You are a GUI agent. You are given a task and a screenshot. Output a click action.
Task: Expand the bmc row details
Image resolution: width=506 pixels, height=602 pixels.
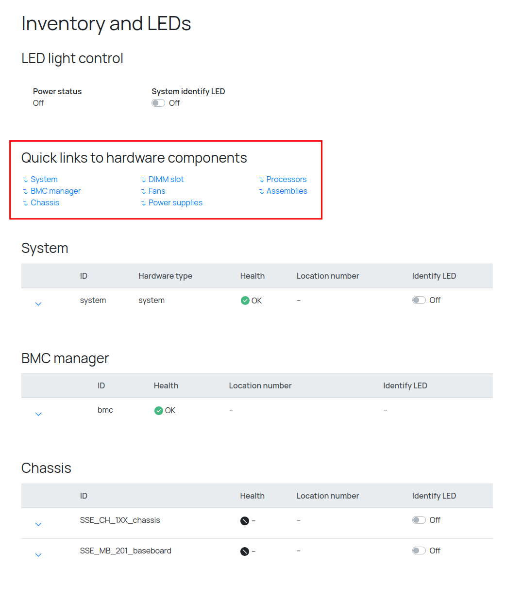pyautogui.click(x=38, y=414)
